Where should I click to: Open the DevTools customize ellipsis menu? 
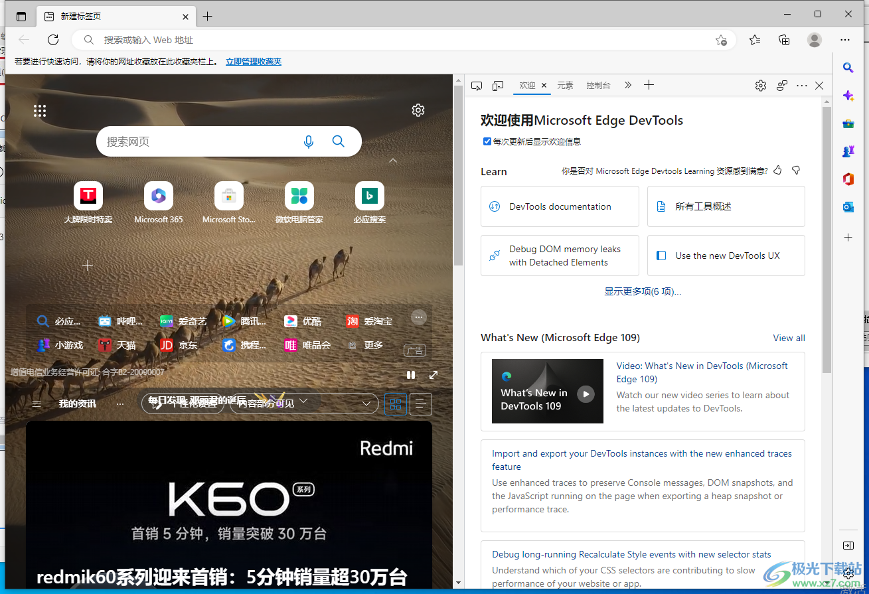802,86
